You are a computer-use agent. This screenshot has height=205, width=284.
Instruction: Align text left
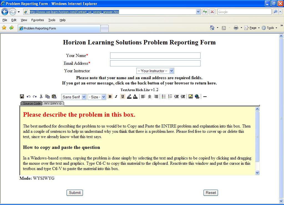point(143,97)
